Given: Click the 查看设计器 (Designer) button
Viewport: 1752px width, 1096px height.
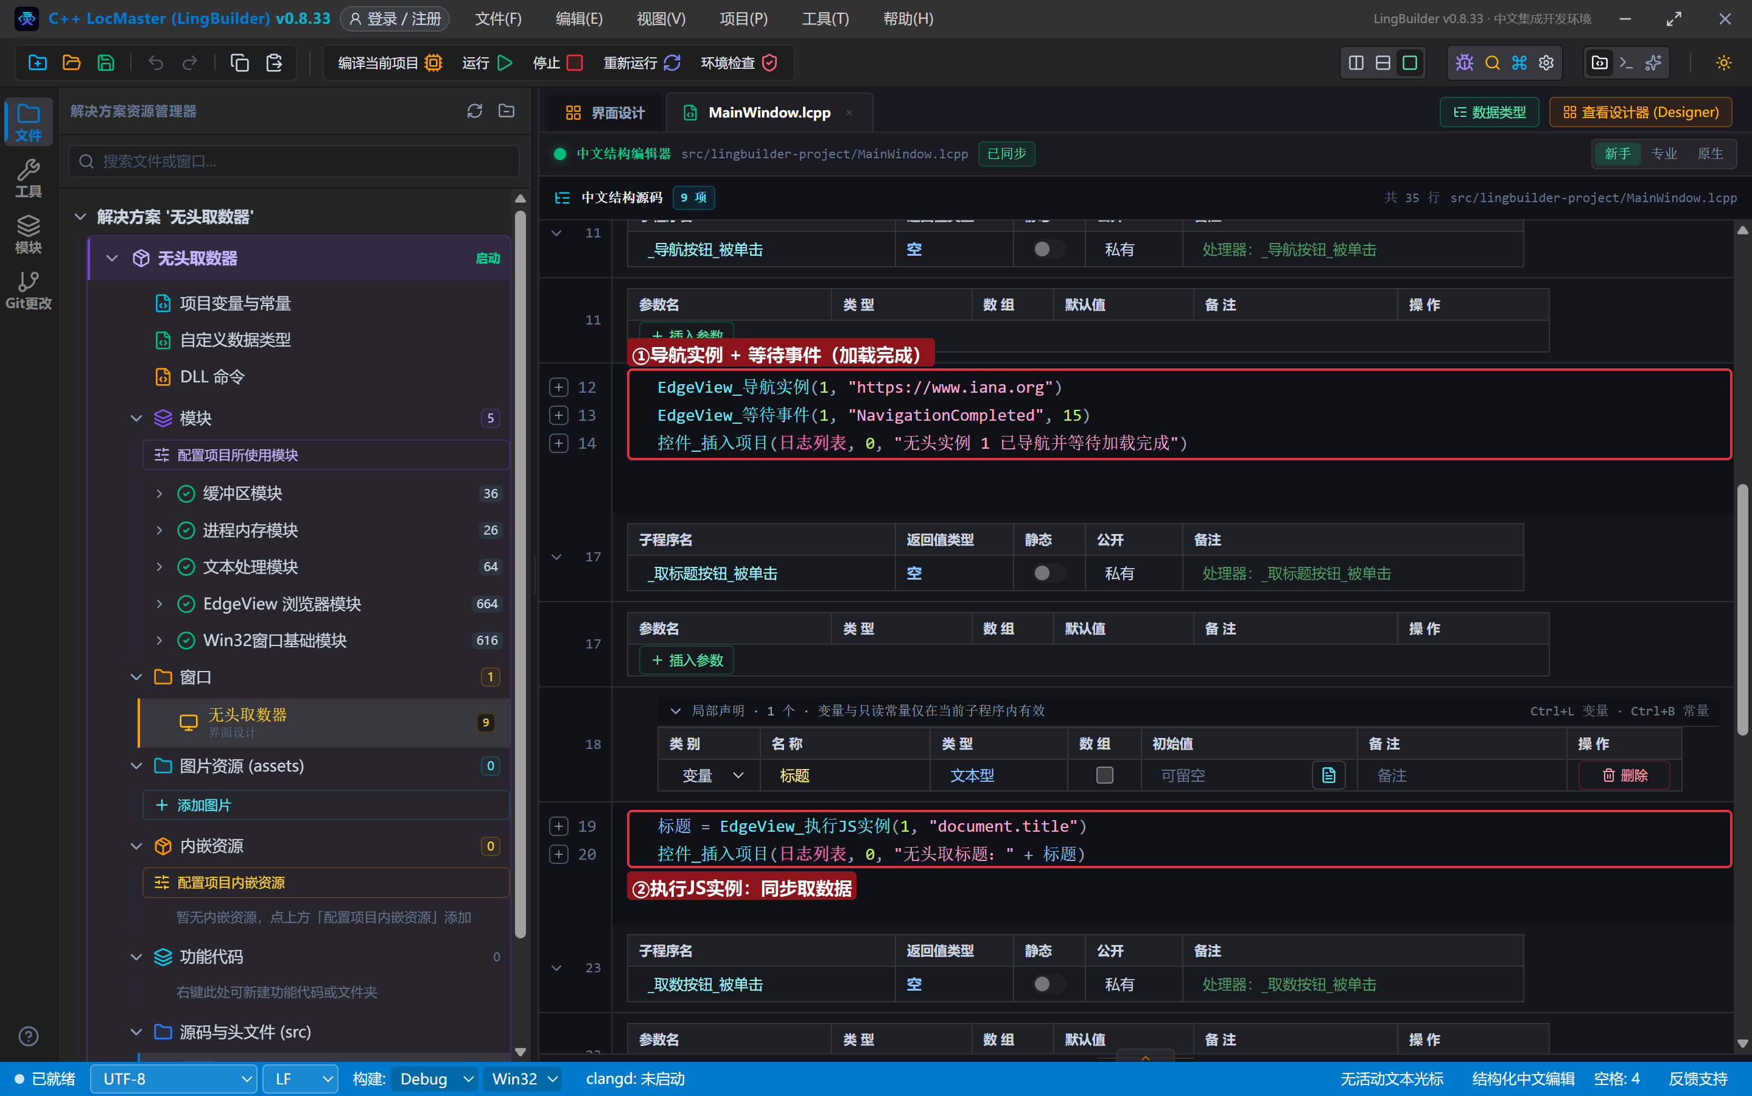Looking at the screenshot, I should tap(1641, 113).
